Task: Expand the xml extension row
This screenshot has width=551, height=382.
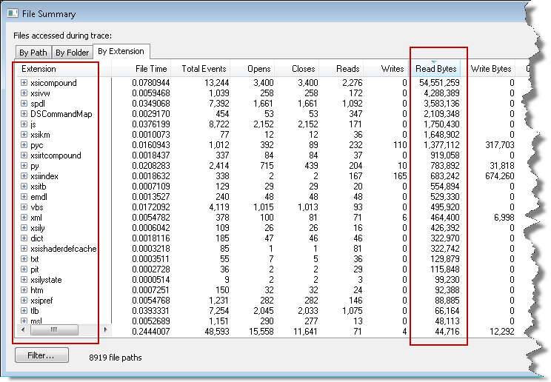Action: [x=24, y=218]
